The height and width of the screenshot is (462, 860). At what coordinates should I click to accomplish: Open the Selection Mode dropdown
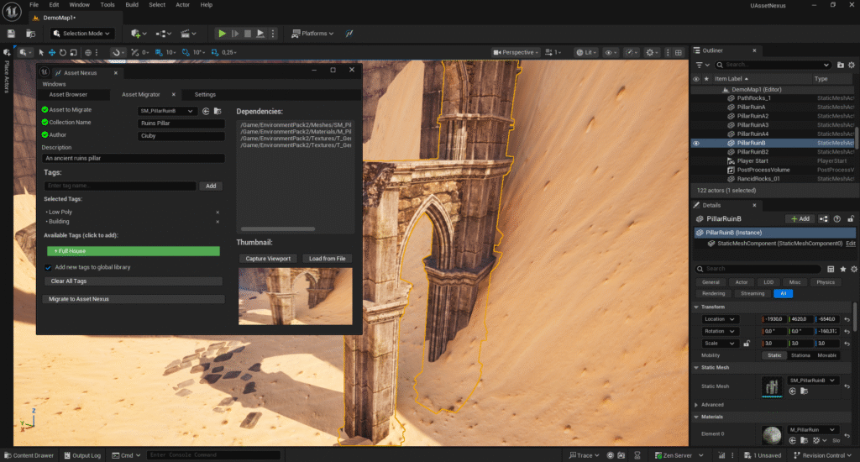point(81,34)
